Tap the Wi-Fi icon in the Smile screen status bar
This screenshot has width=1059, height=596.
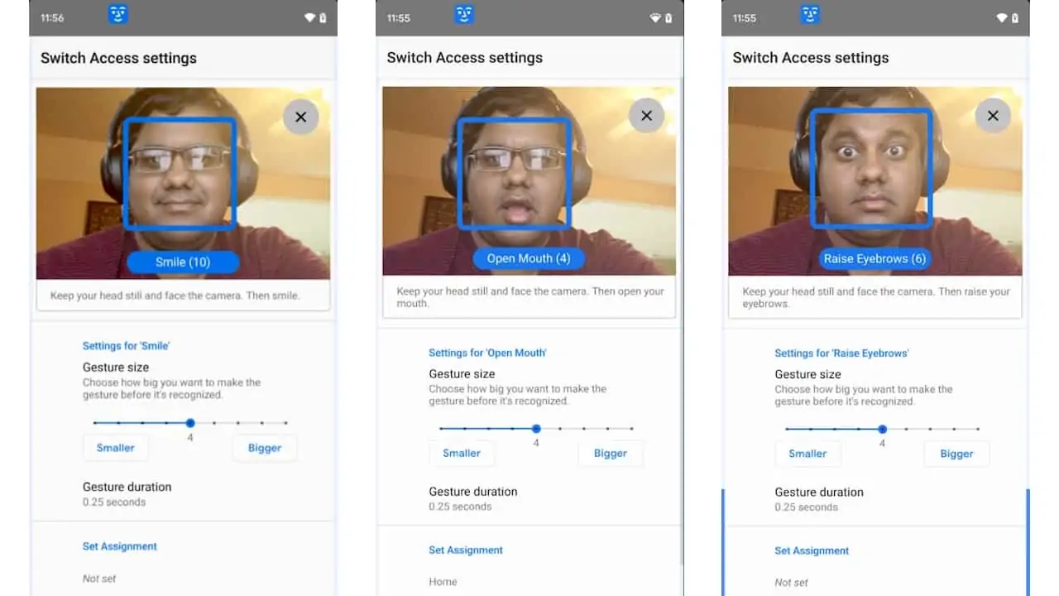point(310,17)
